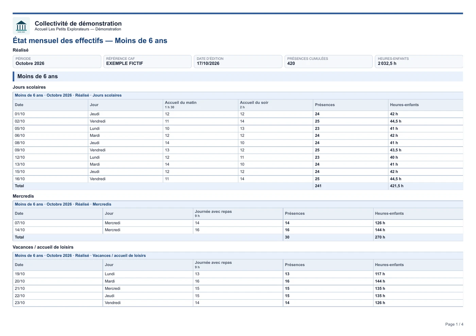Click the 'Mardi' cell in the 20/10 row
This screenshot has width=476, height=336.
coord(148,281)
